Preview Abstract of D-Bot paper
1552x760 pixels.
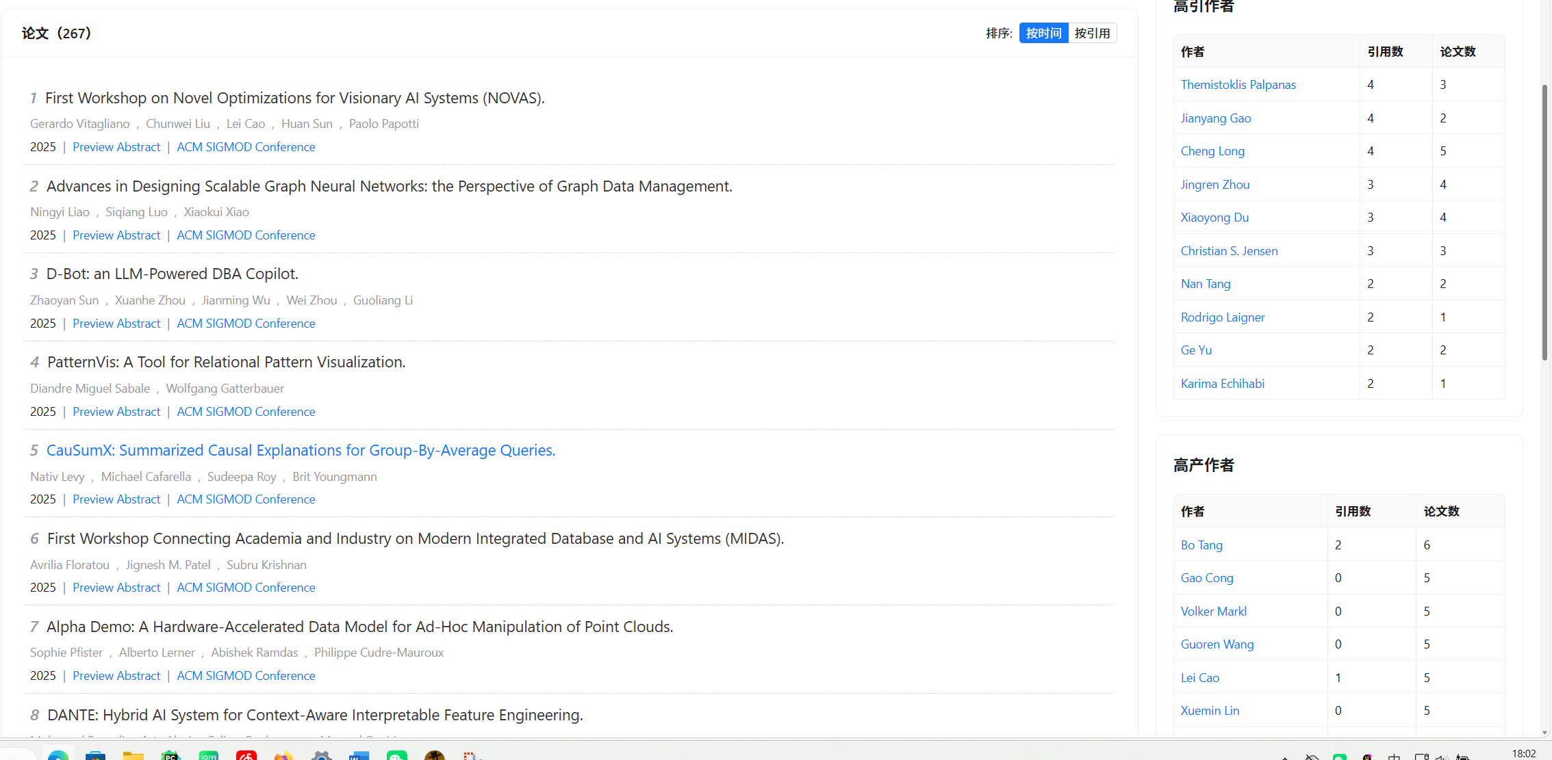[116, 323]
